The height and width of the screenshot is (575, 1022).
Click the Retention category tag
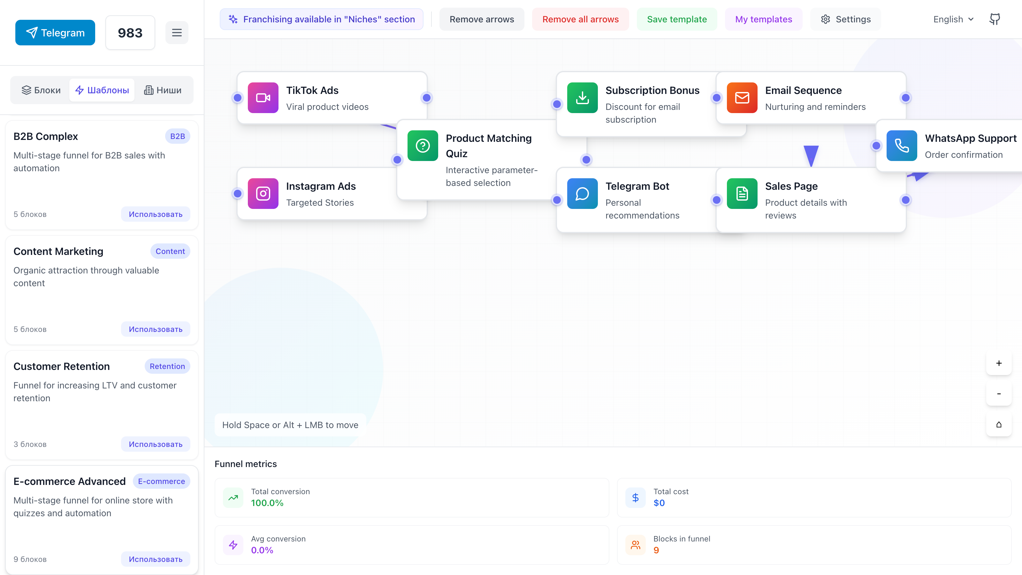[x=167, y=366]
